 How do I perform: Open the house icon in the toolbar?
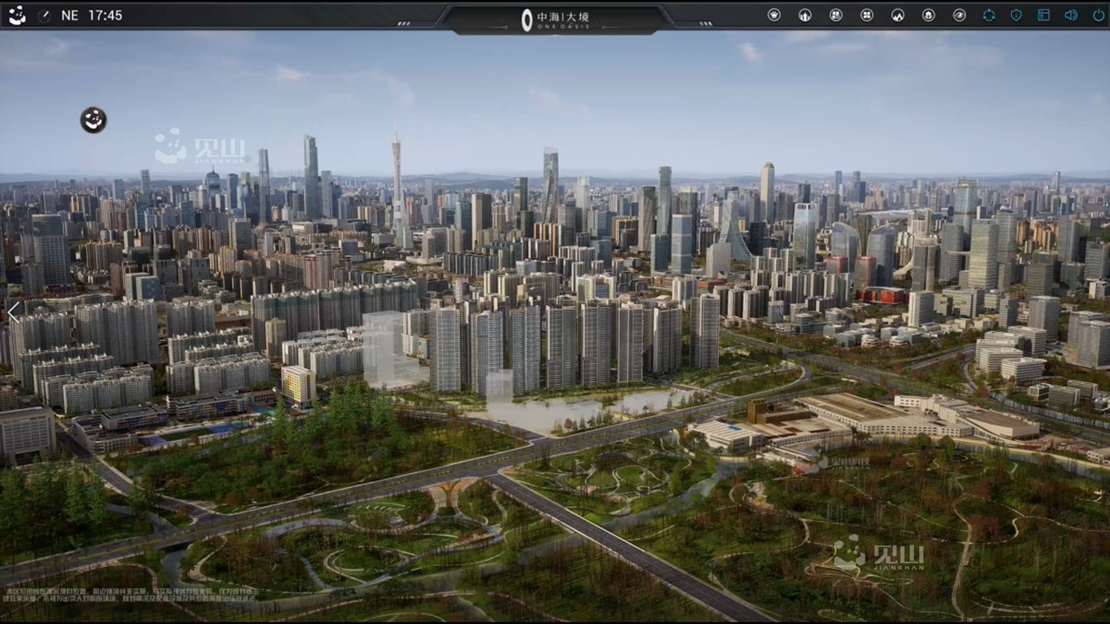929,15
